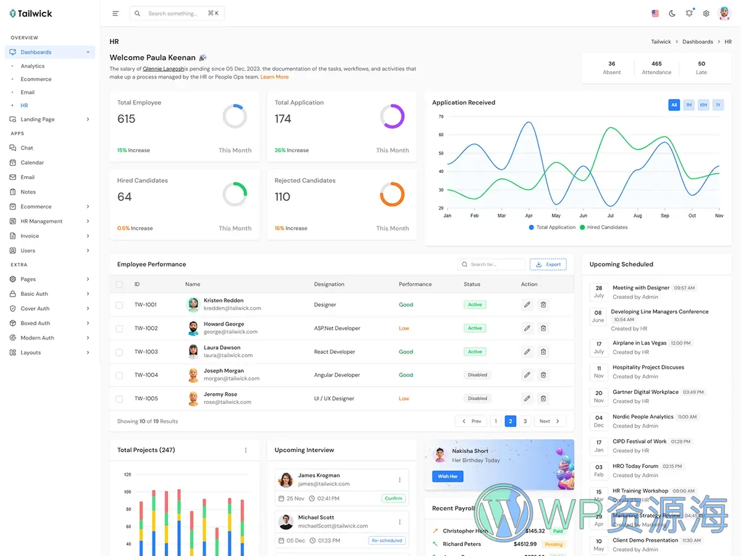Toggle select-all checkbox in table header
Image resolution: width=741 pixels, height=556 pixels.
(x=119, y=284)
